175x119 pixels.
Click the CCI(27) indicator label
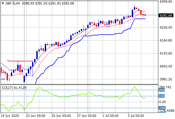12,88
